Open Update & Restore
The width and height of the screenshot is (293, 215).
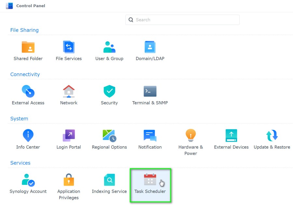point(272,138)
